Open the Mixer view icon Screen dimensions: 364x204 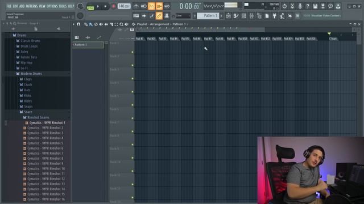(251, 16)
